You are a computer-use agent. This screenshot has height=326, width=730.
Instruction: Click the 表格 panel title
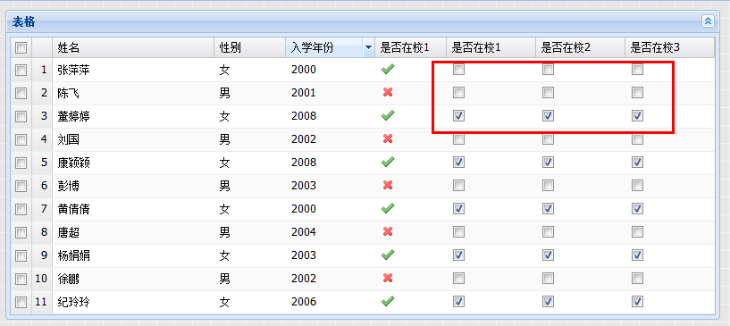point(23,21)
